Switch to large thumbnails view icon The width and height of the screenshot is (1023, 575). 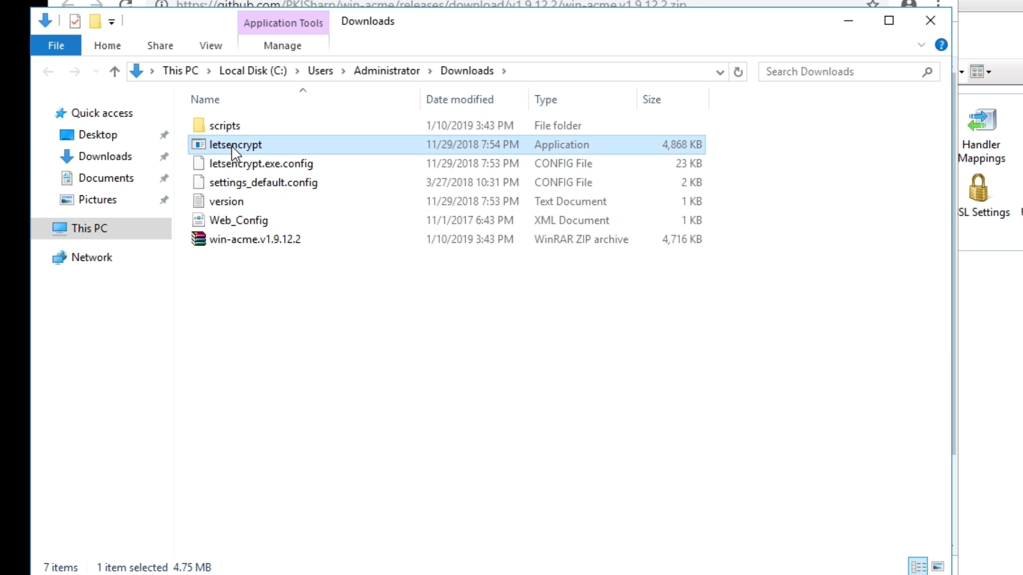pos(938,566)
